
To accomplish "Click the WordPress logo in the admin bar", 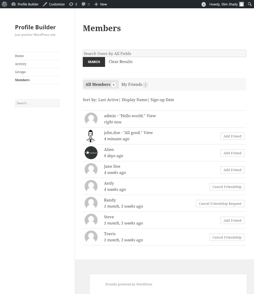I will coord(4,4).
